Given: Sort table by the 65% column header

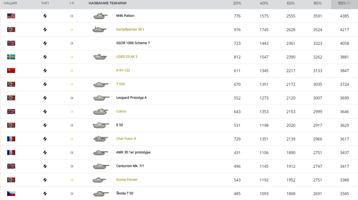Looking at the screenshot, I should (x=291, y=3).
